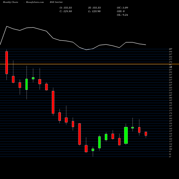Click the high value 'H: 135.35'
The width and height of the screenshot is (179, 179).
95,8
